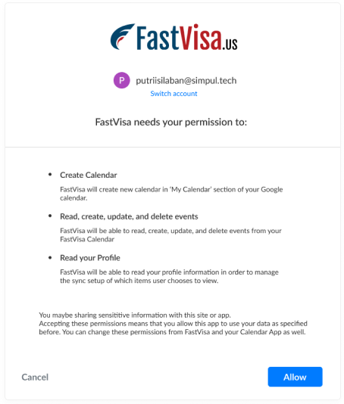Click the Create Calendar permission heading
The width and height of the screenshot is (344, 404).
(x=89, y=176)
